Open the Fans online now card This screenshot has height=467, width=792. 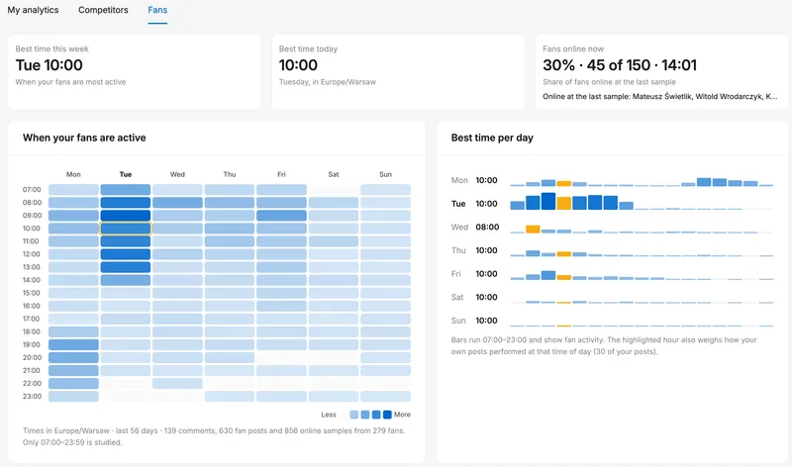coord(661,71)
